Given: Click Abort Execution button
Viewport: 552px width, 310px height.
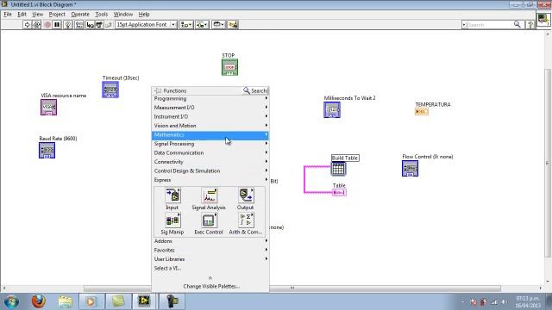Looking at the screenshot, I should tap(47, 25).
